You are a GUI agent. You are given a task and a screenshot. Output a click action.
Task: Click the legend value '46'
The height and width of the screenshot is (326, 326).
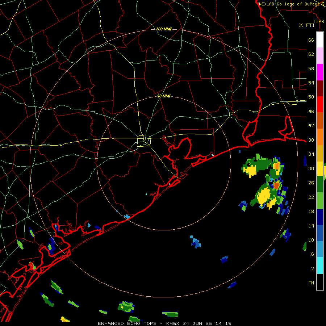[x=311, y=112]
